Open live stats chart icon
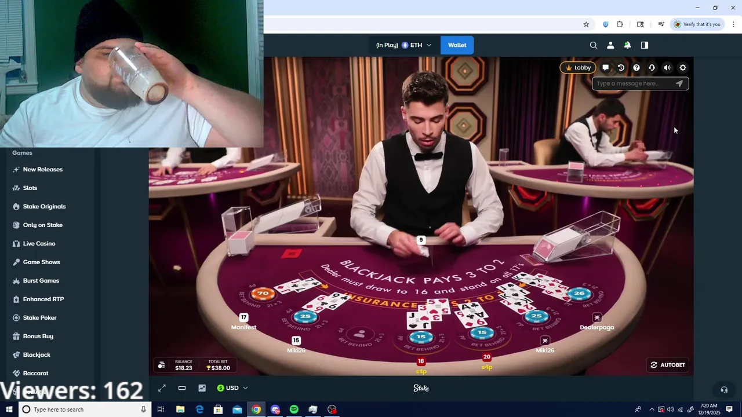The height and width of the screenshot is (417, 742). point(202,388)
